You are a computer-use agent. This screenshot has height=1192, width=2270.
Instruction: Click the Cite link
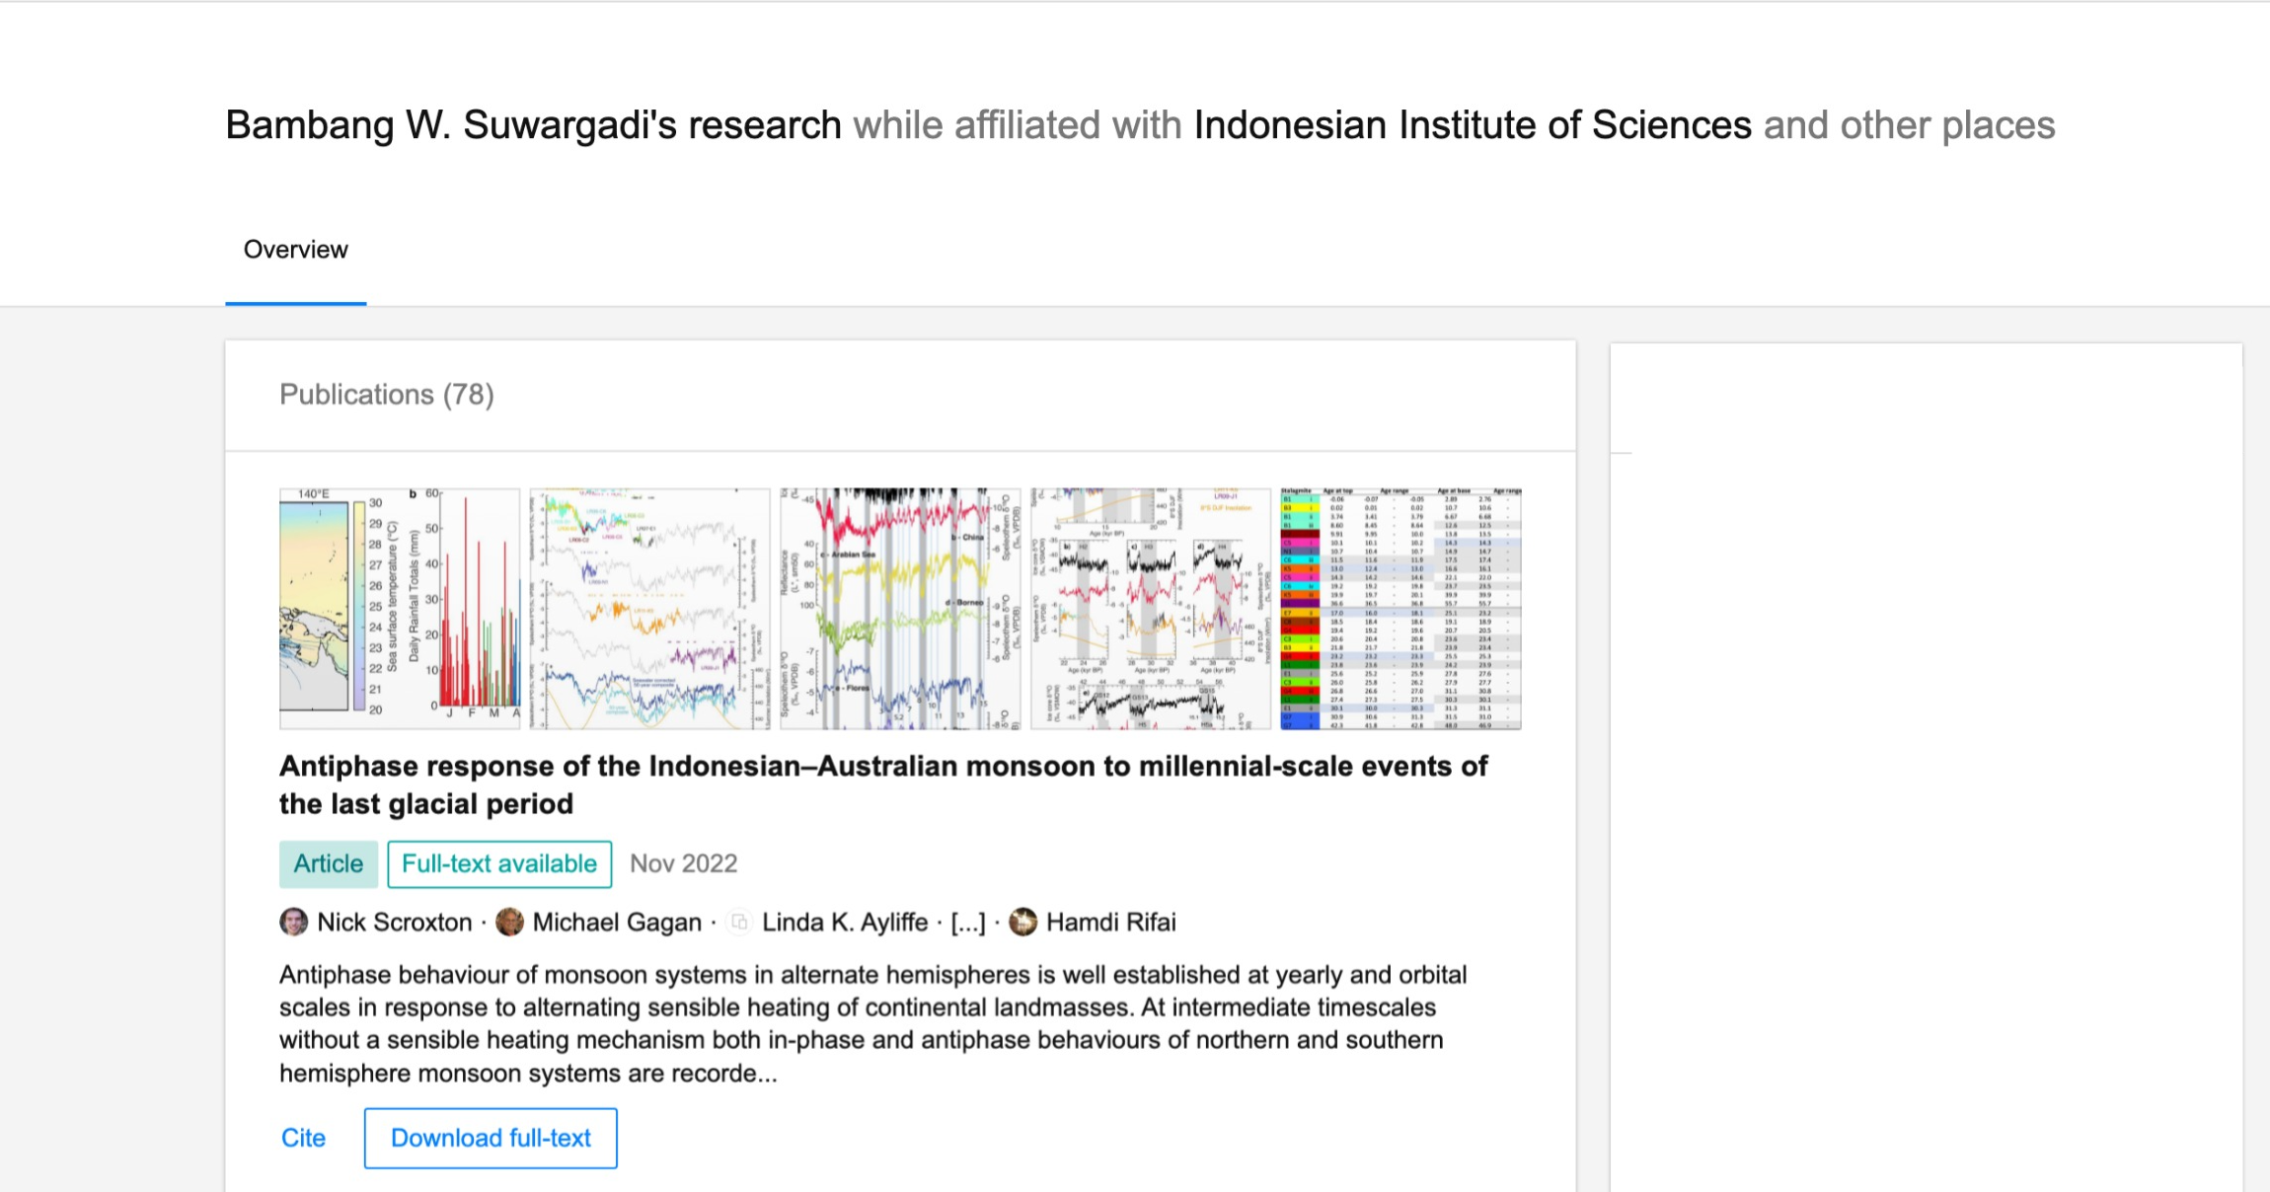(303, 1138)
